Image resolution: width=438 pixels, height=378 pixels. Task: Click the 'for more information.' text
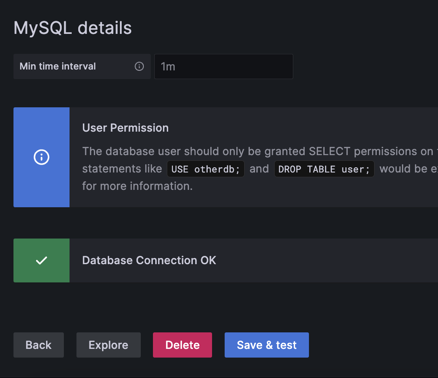click(137, 186)
